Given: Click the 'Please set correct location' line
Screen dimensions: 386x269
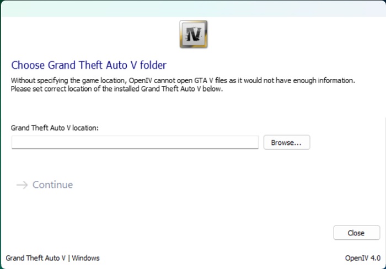Looking at the screenshot, I should [117, 89].
